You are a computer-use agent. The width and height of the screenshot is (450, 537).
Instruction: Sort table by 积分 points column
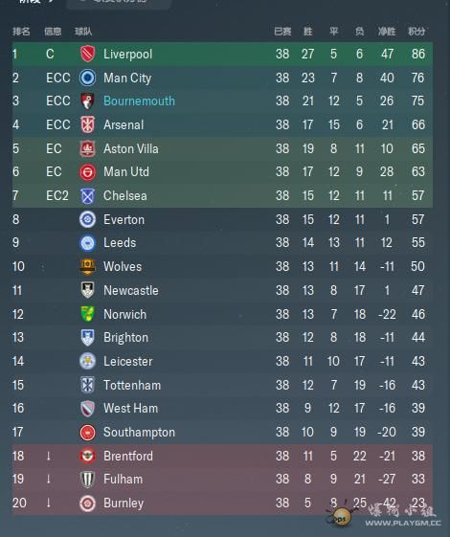coord(416,32)
